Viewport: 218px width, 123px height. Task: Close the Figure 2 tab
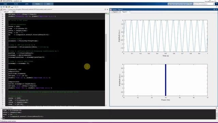pyautogui.click(x=129, y=12)
